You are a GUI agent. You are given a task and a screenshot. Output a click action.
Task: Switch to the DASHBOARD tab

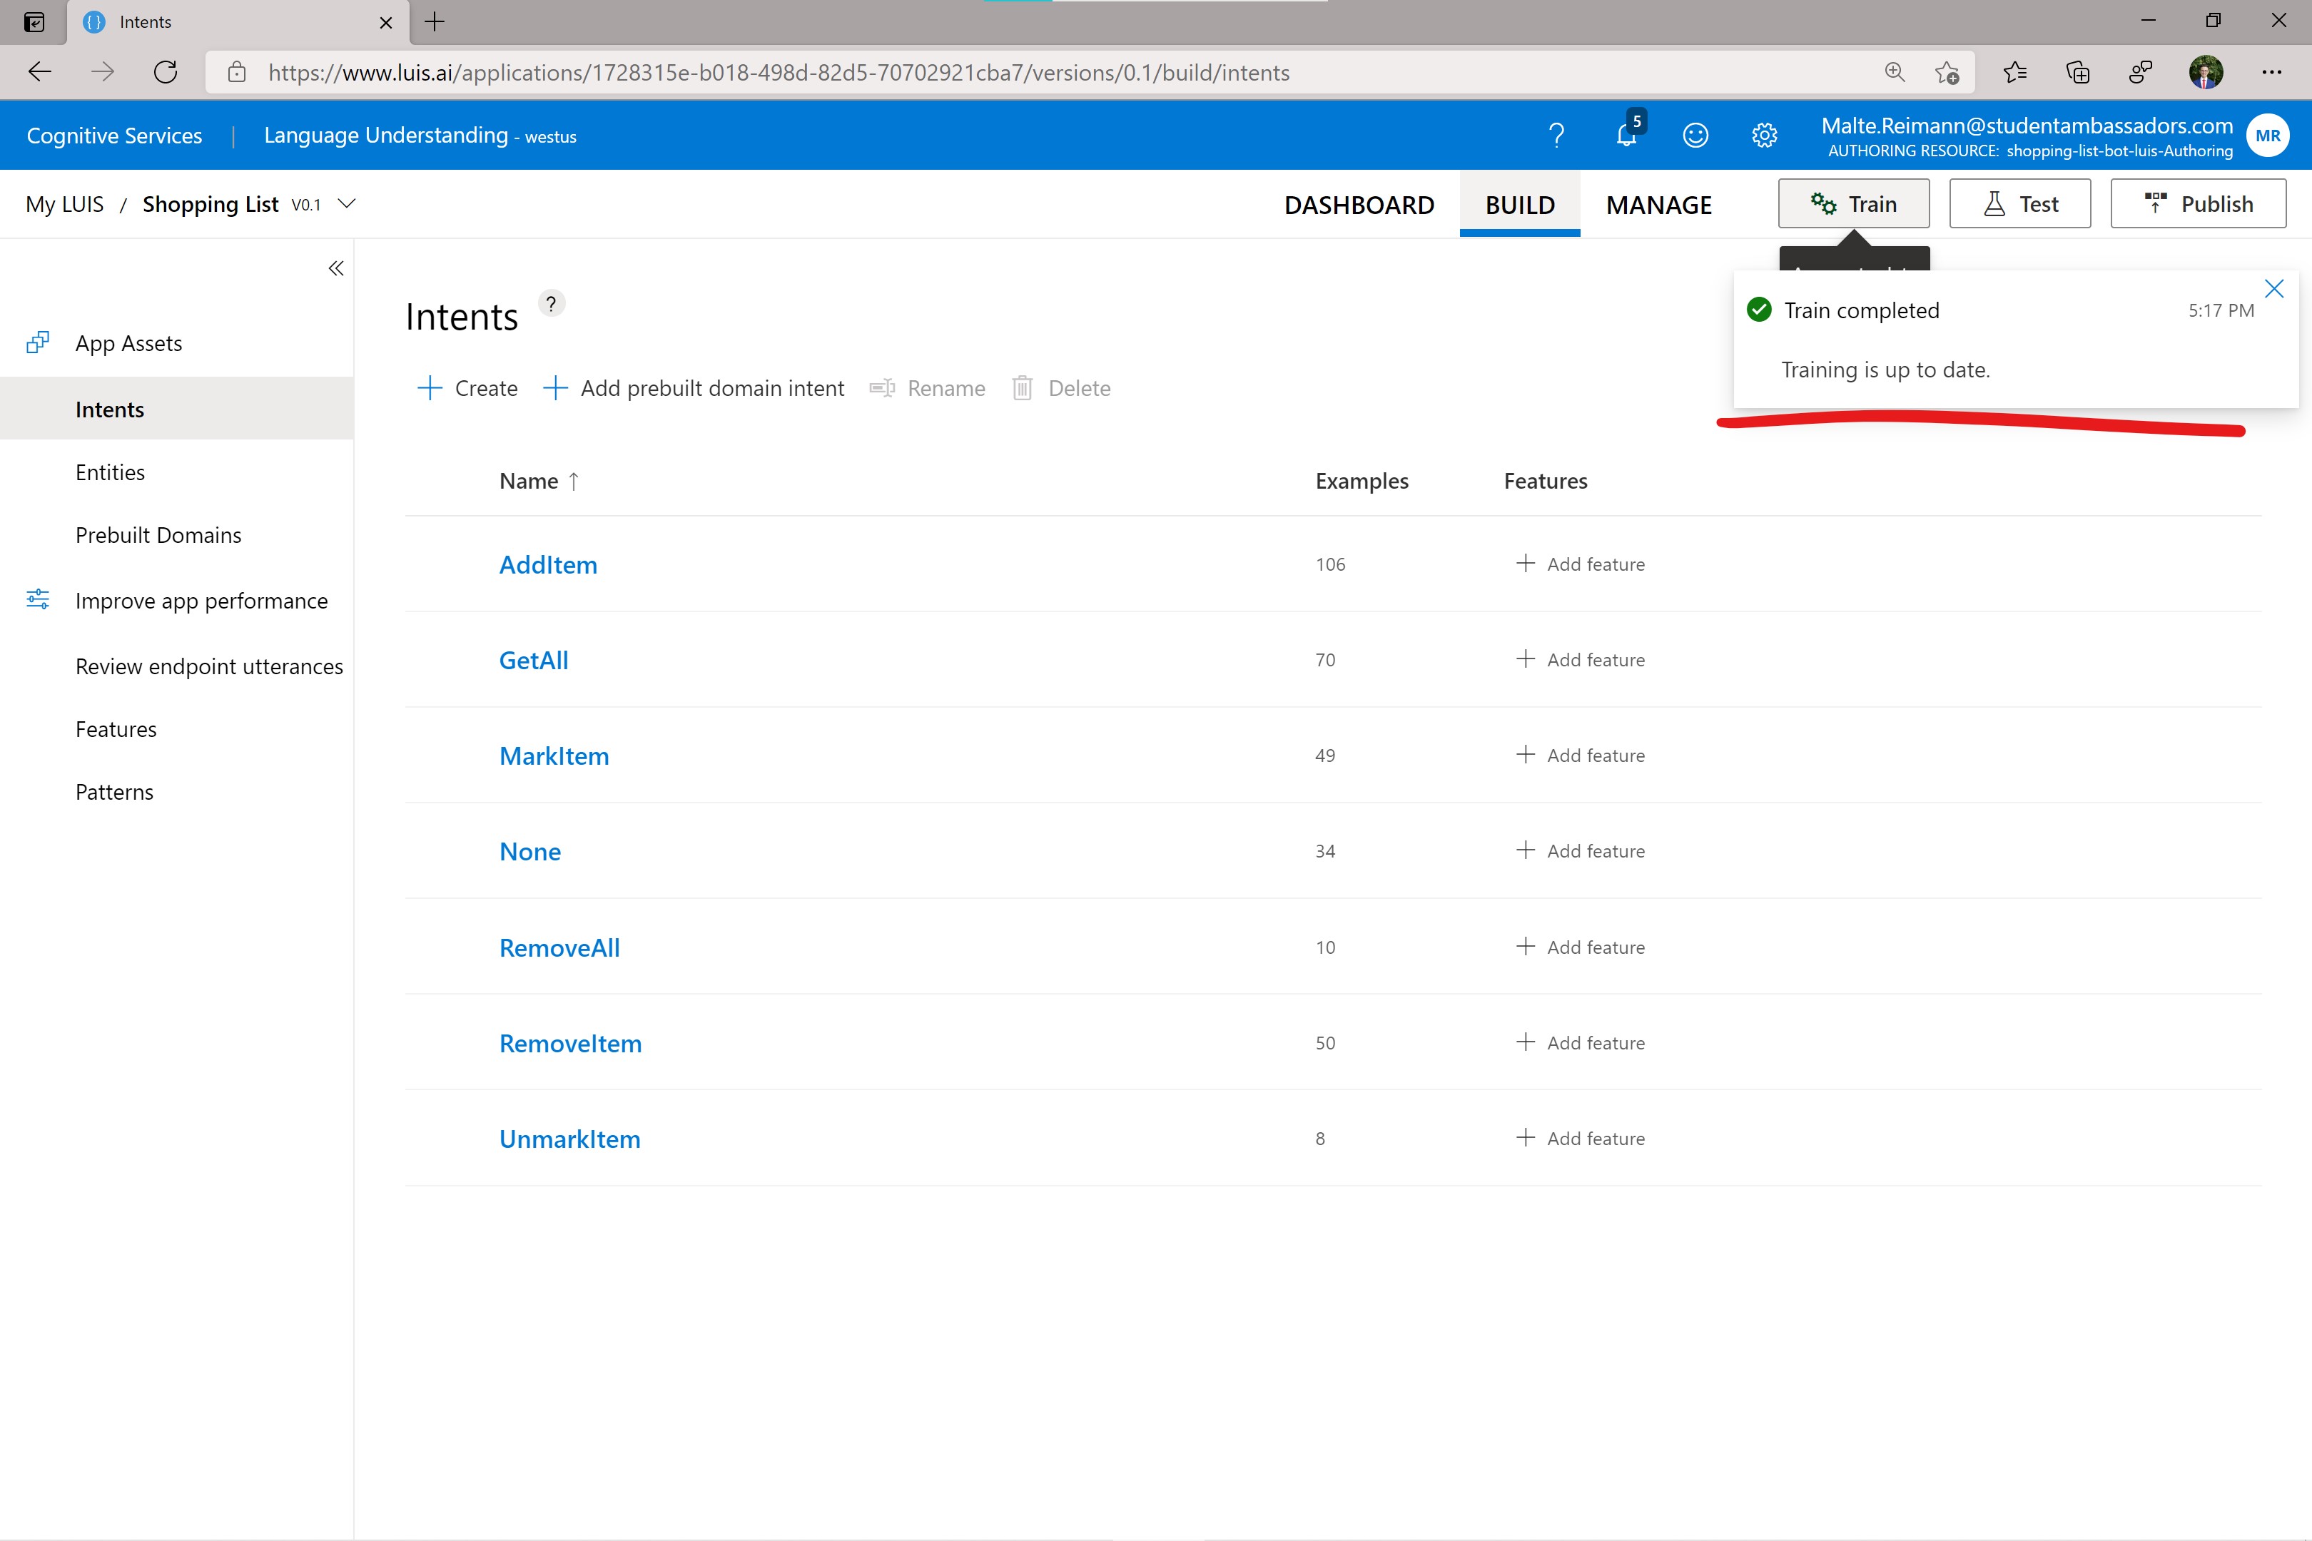[1359, 205]
